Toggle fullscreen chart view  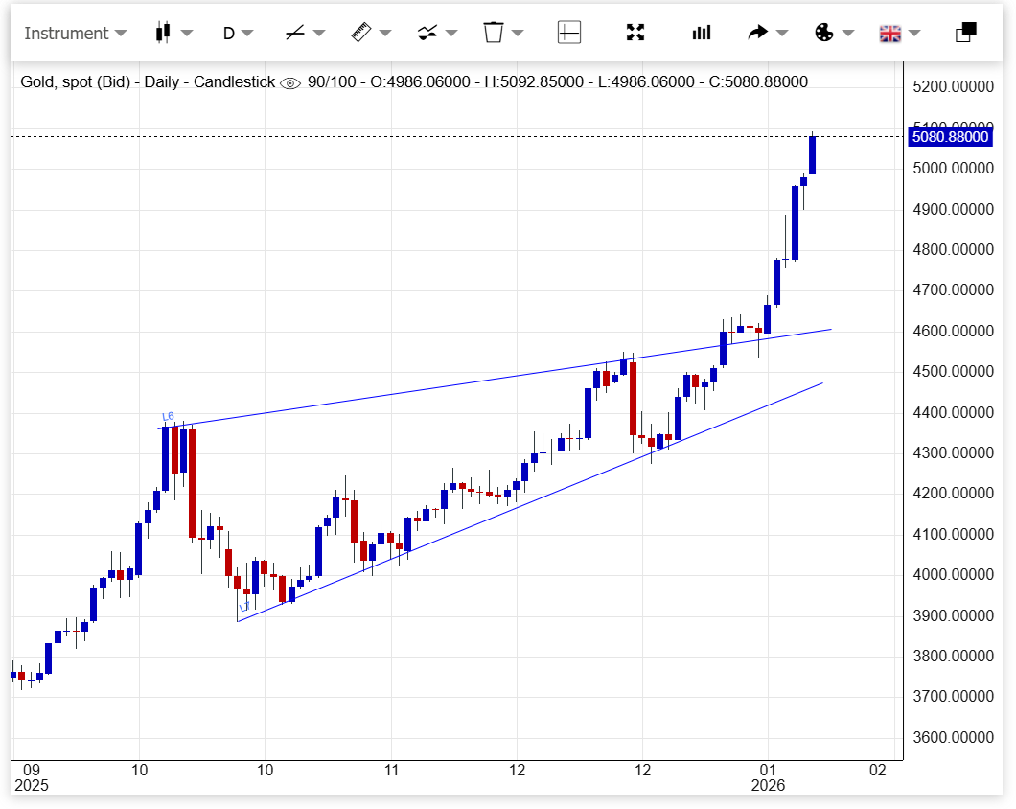click(635, 33)
